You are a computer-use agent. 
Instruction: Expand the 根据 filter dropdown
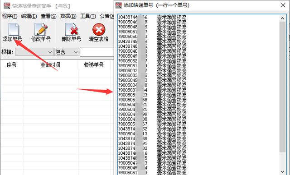tap(34, 52)
